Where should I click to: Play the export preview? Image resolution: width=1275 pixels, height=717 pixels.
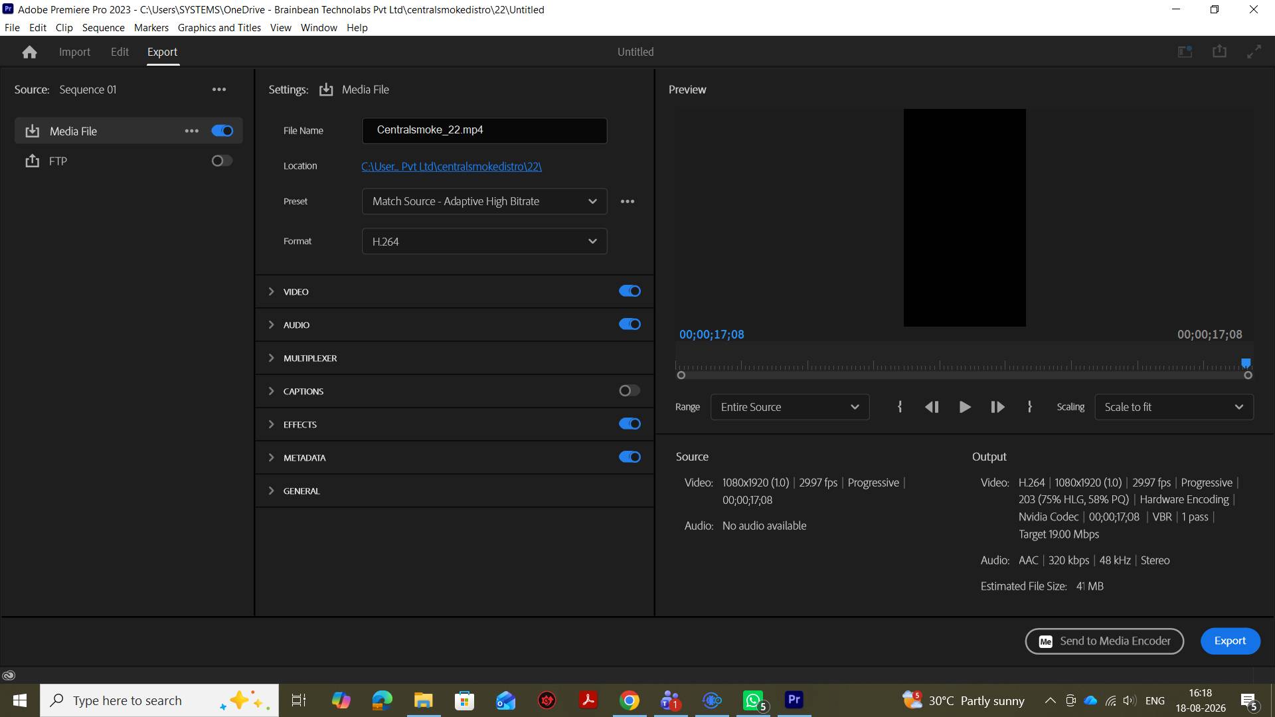[x=965, y=407]
